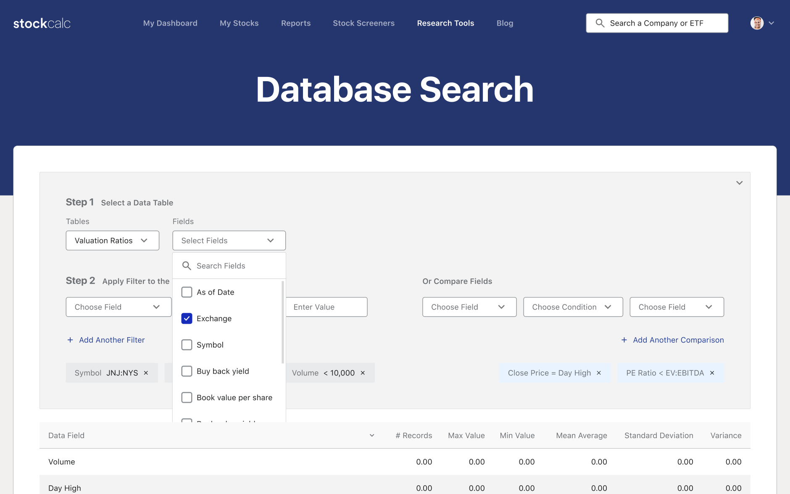Open the My Dashboard nav item
Image resolution: width=790 pixels, height=494 pixels.
[x=170, y=23]
